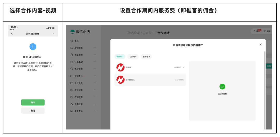This screenshot has width=280, height=137.
Task: Expand the 服务市场 sidebar chevron
Action: 95,111
